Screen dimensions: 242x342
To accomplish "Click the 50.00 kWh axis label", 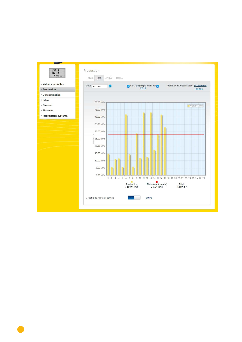I will pyautogui.click(x=100, y=102).
